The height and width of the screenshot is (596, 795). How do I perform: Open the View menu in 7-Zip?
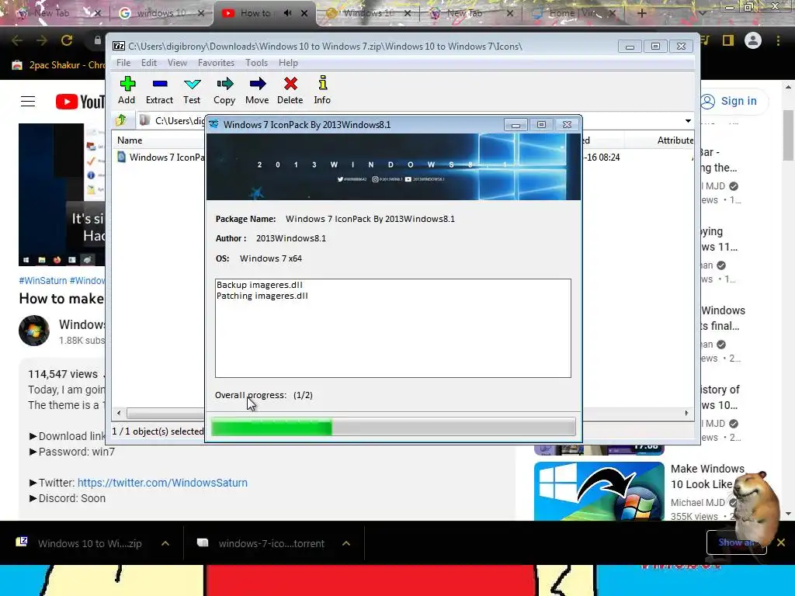tap(177, 63)
